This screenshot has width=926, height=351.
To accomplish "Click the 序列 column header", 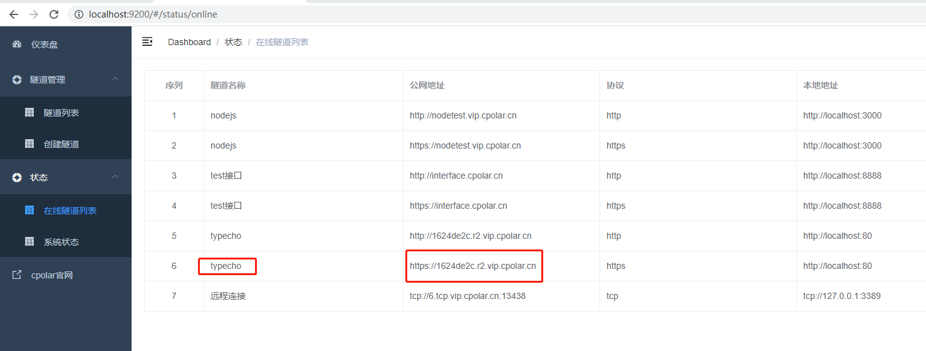I will tap(174, 85).
